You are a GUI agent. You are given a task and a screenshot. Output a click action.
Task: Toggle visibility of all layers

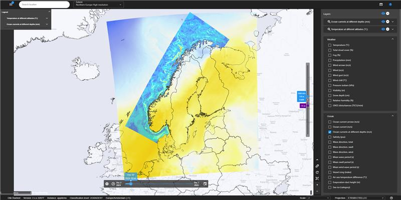[x=383, y=14]
